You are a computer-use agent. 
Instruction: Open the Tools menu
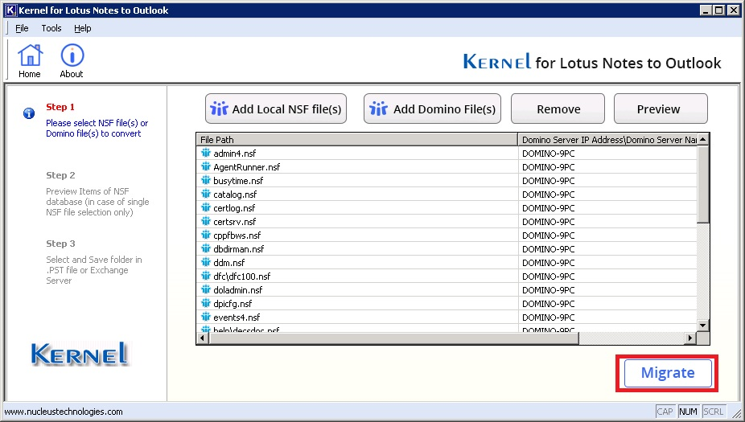coord(51,28)
